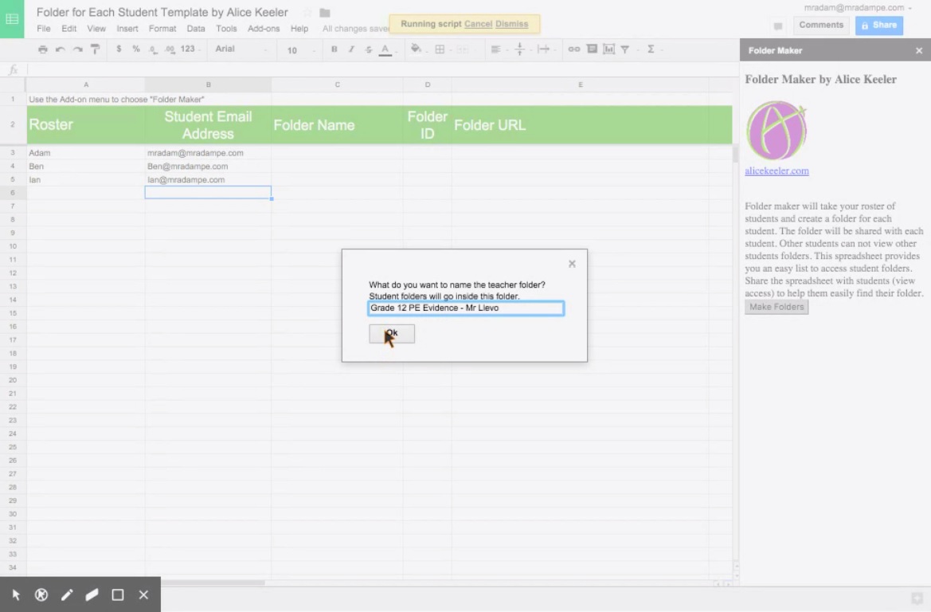Open the borders tool
This screenshot has width=931, height=612.
point(440,49)
